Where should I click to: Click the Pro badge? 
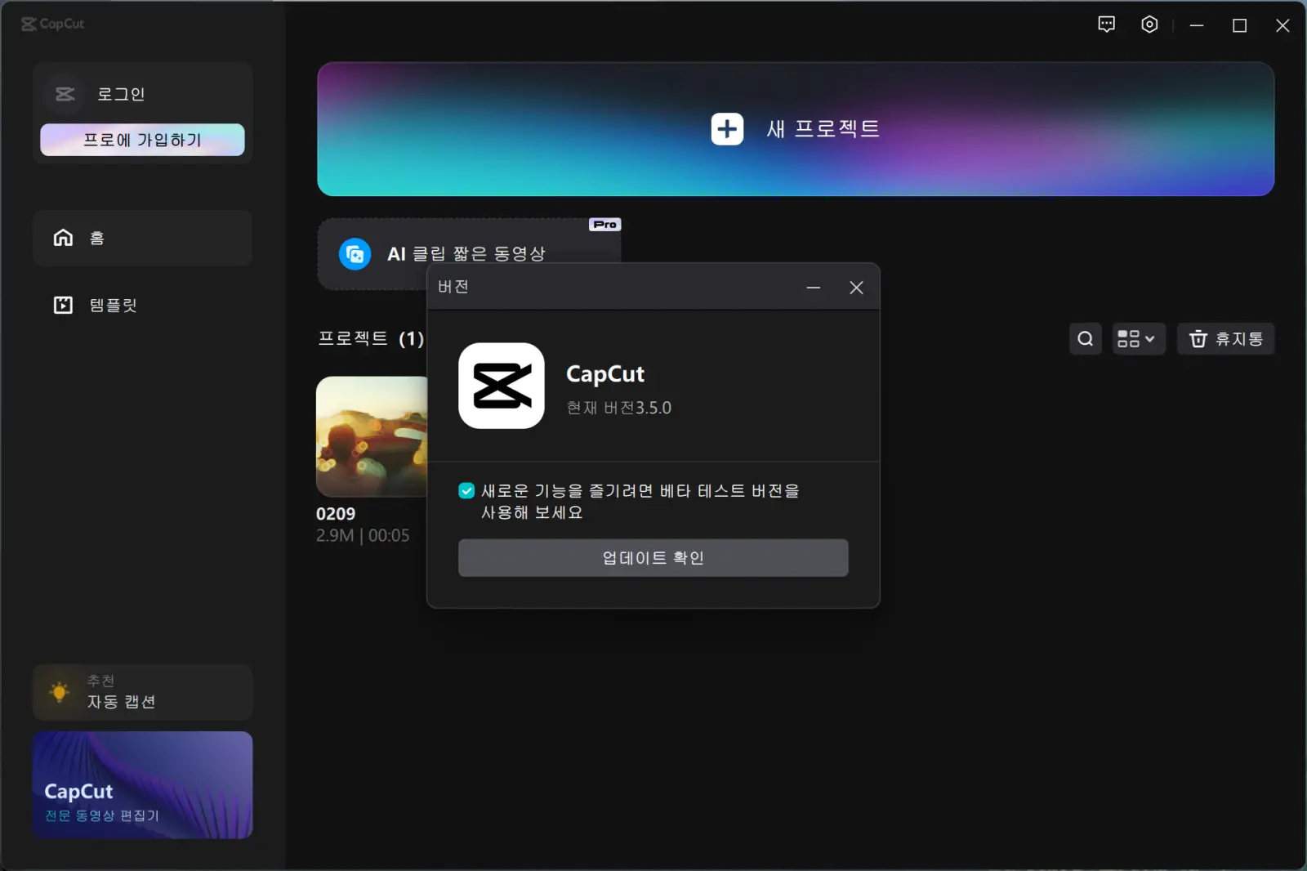[605, 224]
